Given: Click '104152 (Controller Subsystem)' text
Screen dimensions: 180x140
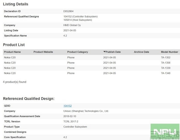Looking at the screenshot, I should (x=80, y=17).
